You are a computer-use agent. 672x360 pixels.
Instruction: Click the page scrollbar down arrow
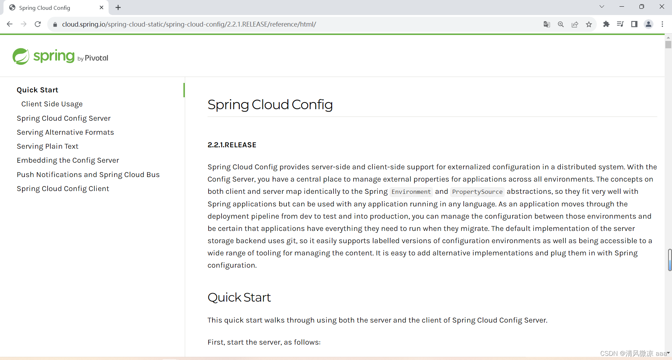(x=668, y=353)
